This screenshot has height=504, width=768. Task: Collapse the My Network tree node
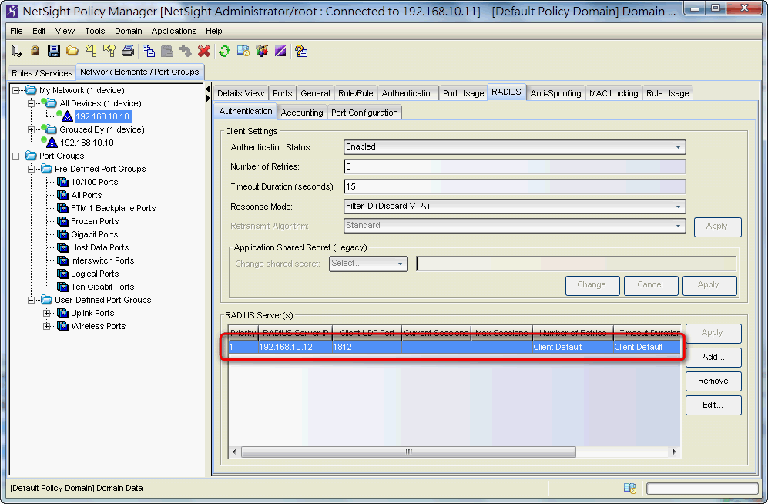coord(15,90)
